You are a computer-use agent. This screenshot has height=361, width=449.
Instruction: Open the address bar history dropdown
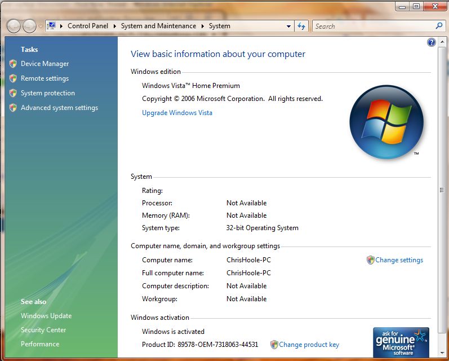(288, 26)
